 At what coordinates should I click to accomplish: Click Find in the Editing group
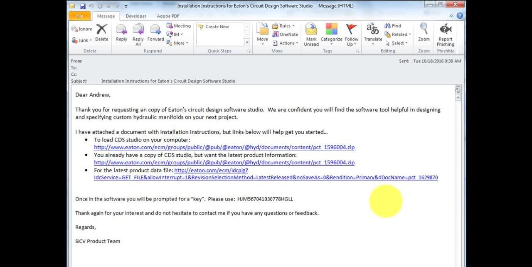point(393,26)
